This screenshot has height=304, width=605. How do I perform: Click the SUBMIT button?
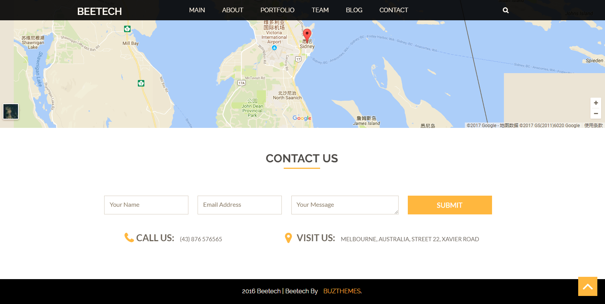[450, 205]
